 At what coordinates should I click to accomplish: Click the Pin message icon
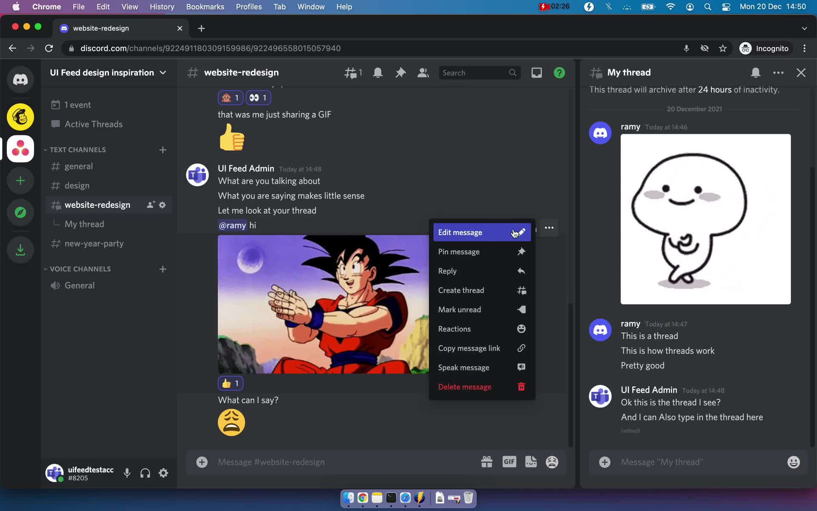tap(520, 251)
